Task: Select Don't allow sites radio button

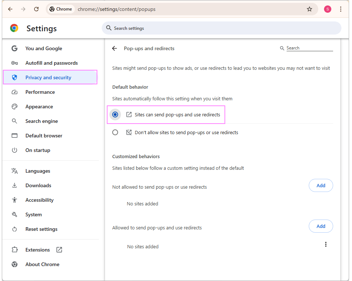Action: [115, 132]
